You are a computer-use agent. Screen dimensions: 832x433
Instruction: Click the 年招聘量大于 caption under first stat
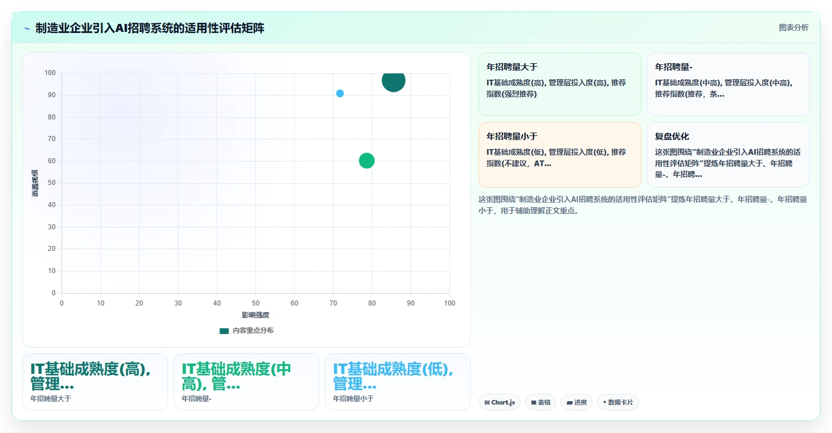(51, 399)
